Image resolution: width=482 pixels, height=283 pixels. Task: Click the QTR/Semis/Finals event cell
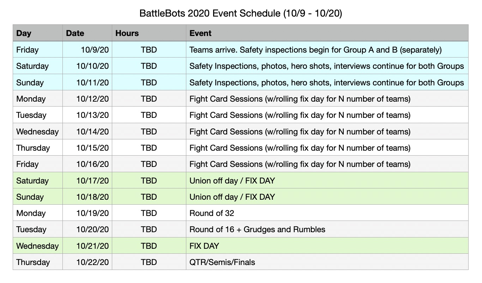pyautogui.click(x=327, y=262)
